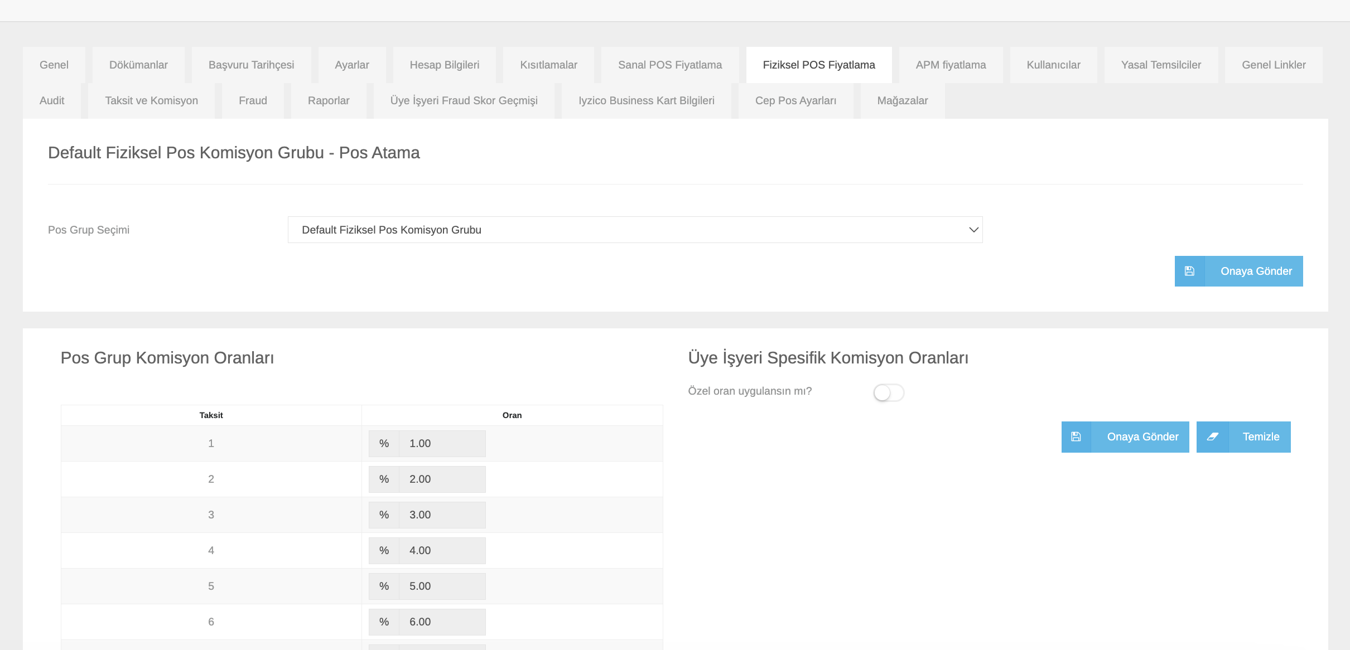This screenshot has width=1350, height=650.
Task: Click percent symbol in installment 1 row
Action: click(x=384, y=443)
